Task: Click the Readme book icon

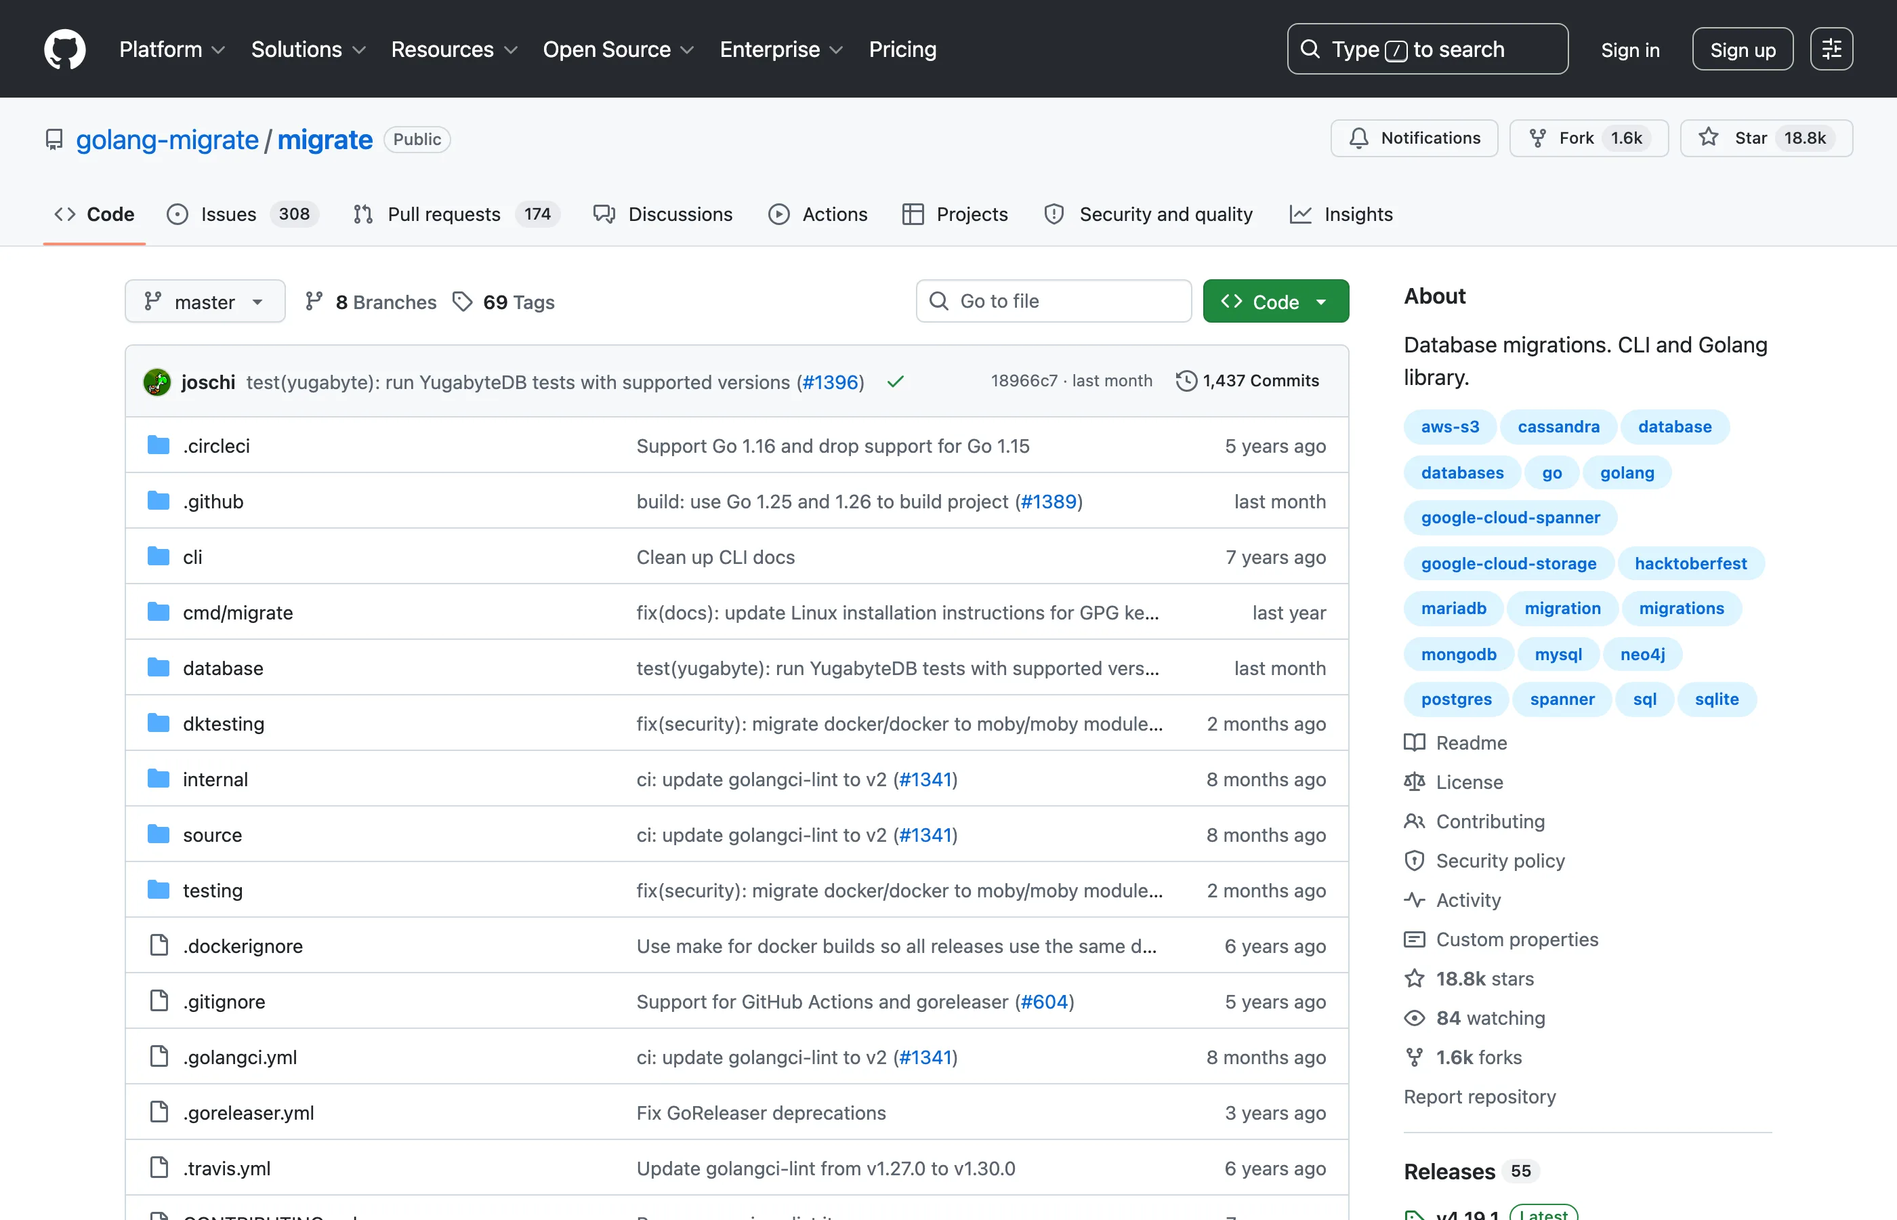Action: coord(1414,742)
